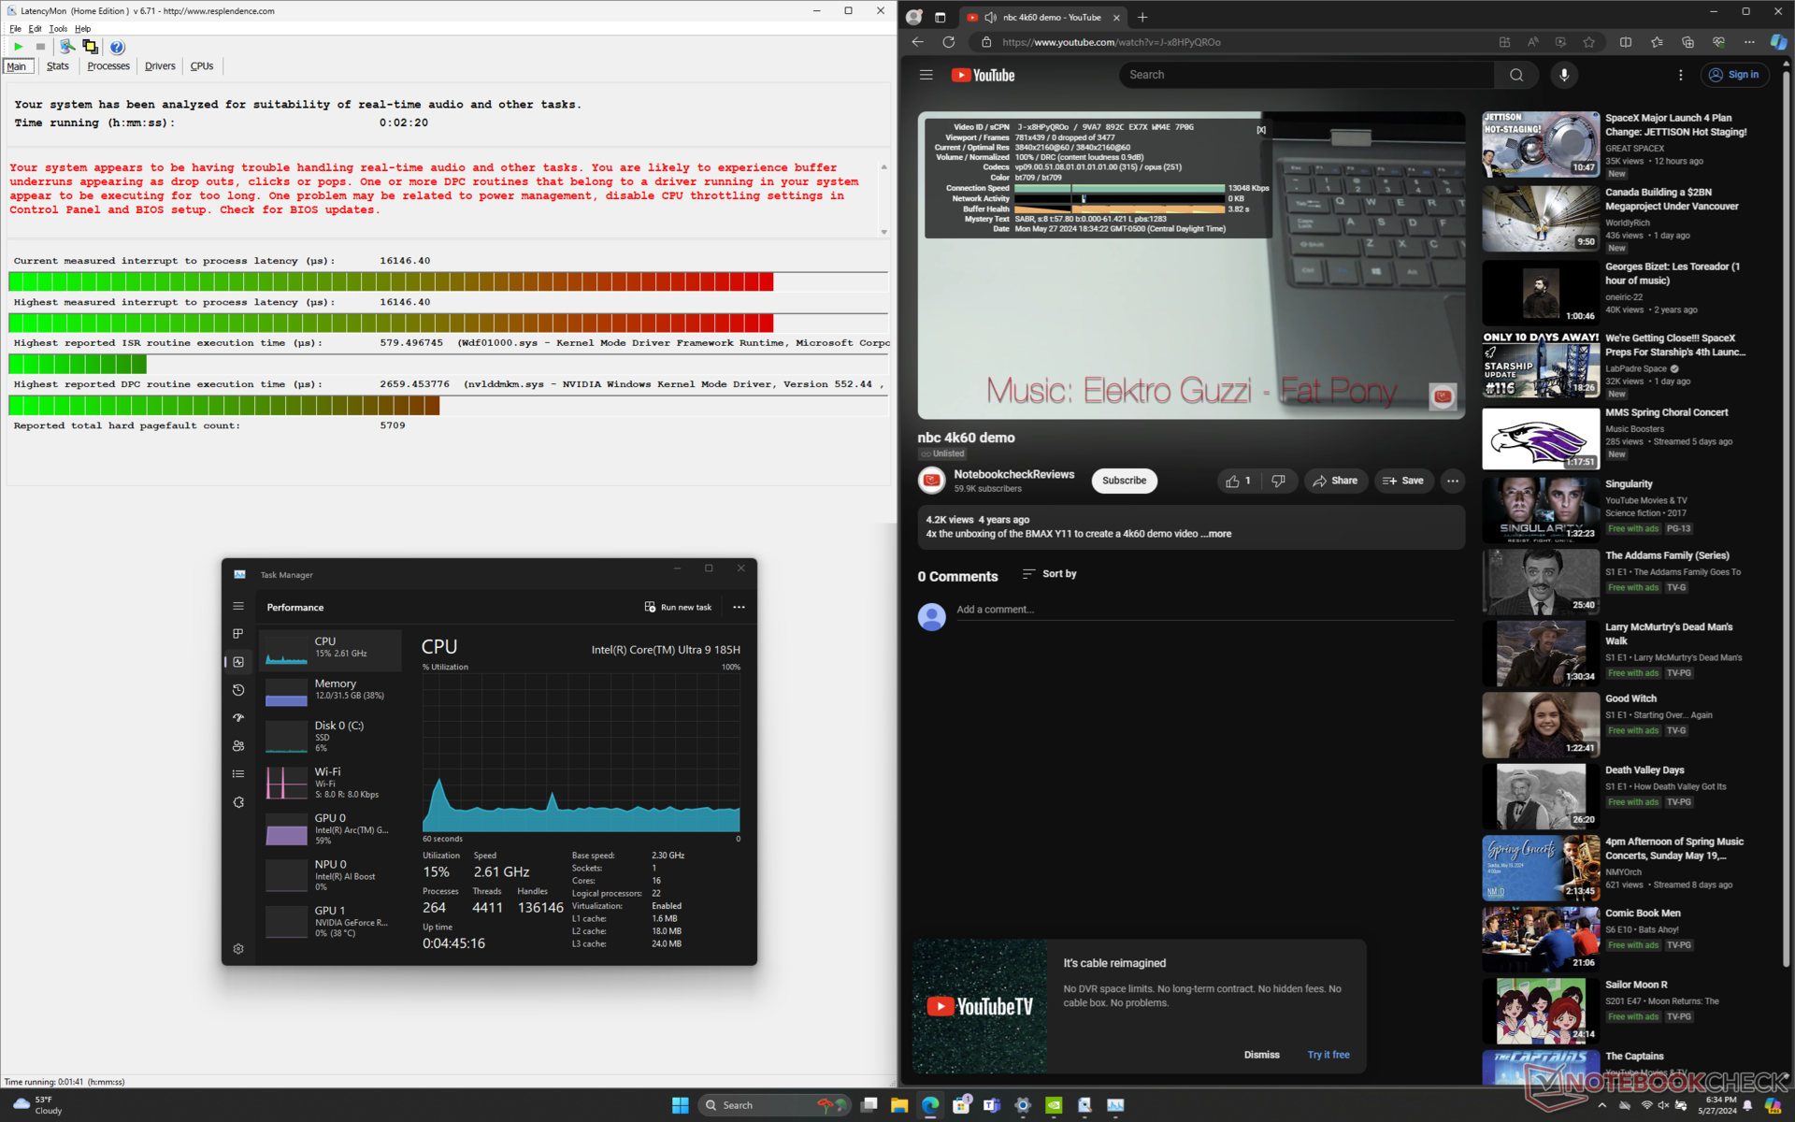The image size is (1795, 1122).
Task: Click Subscribe to NotebookcheckReviews
Action: tap(1124, 481)
